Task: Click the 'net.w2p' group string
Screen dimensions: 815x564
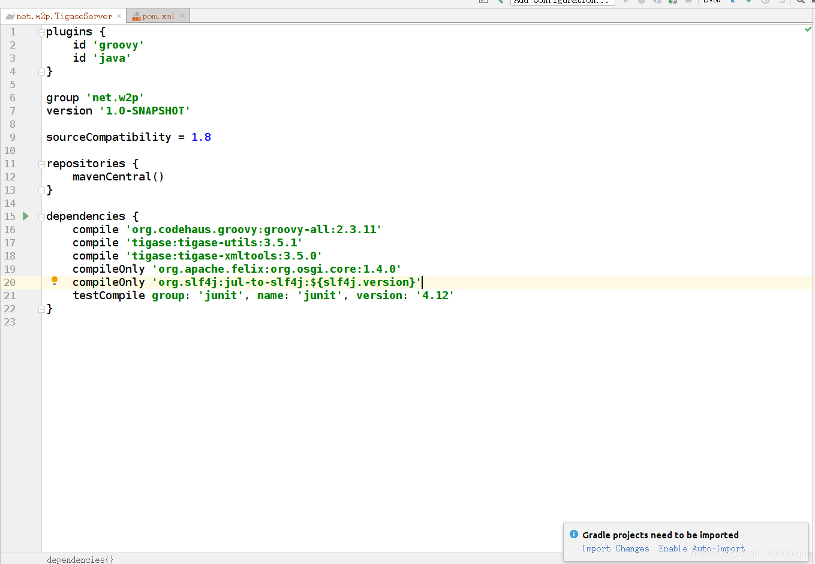Action: coord(115,98)
